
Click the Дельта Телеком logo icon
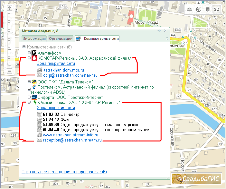[34, 82]
